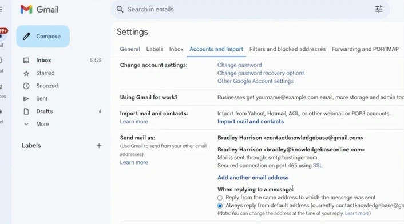Open Other Google Account settings link
Screen dimensions: 404x224
[255, 81]
